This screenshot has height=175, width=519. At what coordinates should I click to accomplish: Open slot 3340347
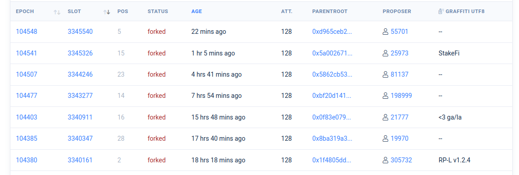click(80, 139)
